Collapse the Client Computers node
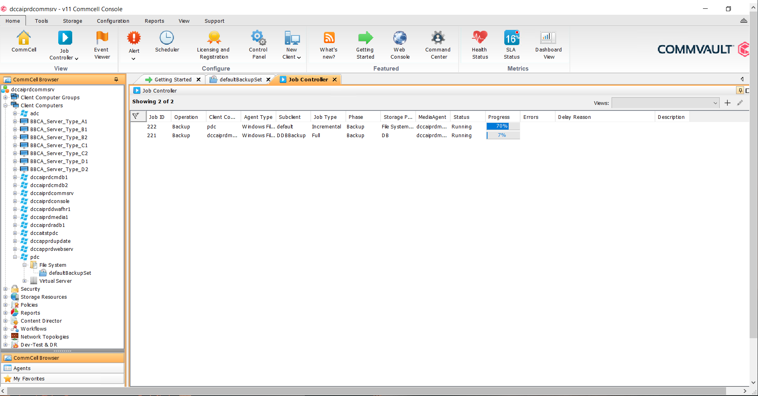 pos(6,105)
